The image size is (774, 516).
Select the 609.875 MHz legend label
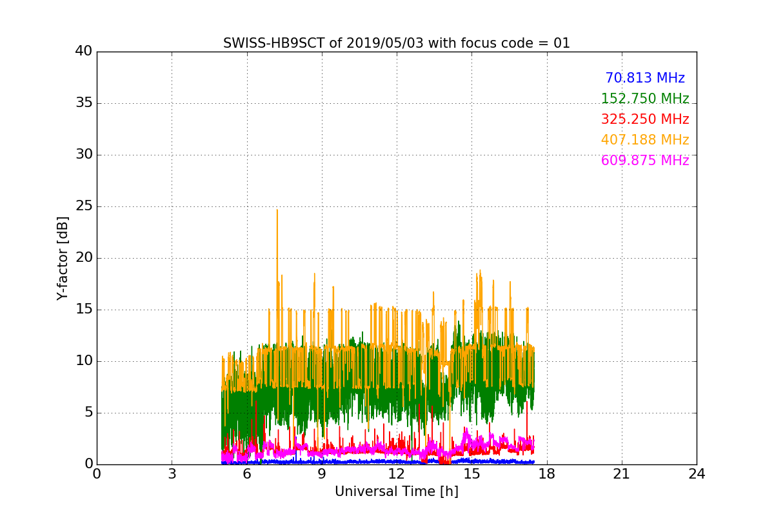(x=645, y=161)
